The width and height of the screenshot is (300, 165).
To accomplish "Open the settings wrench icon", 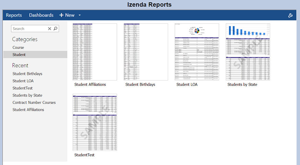I will pyautogui.click(x=290, y=15).
